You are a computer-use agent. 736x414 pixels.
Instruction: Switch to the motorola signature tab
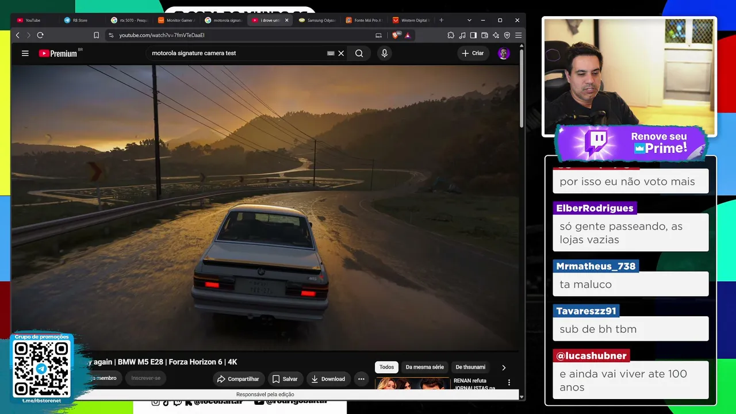pyautogui.click(x=223, y=20)
